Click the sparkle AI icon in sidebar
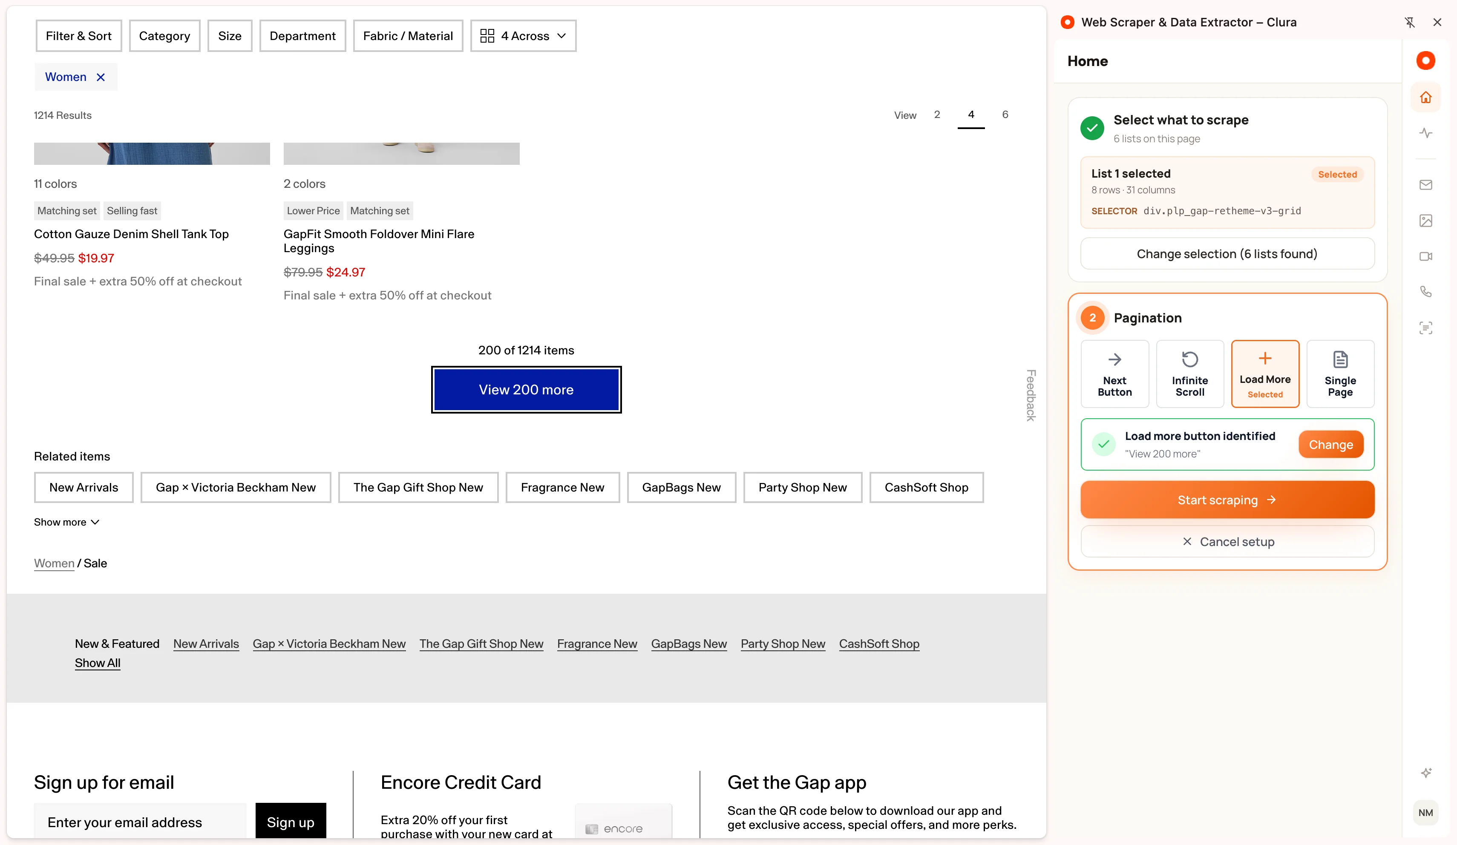 click(1426, 772)
